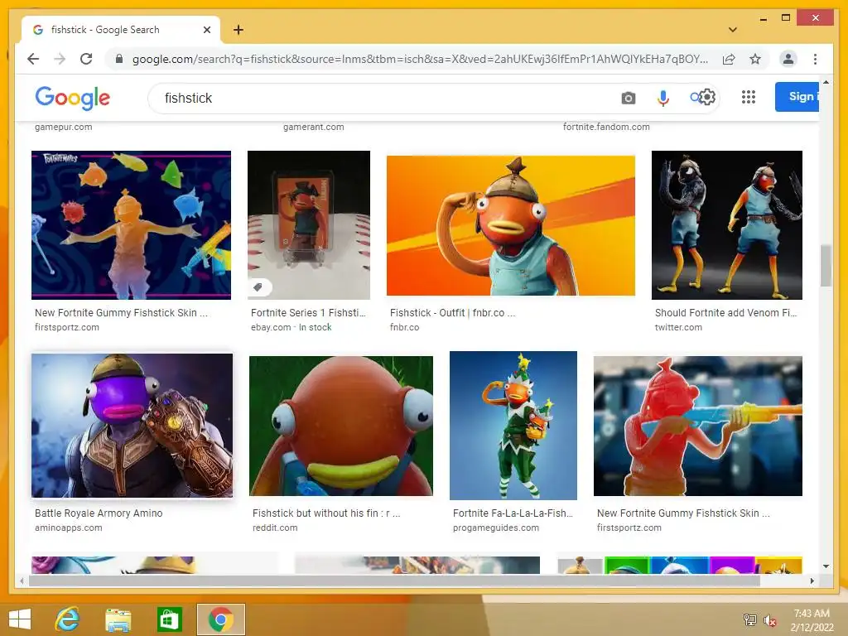
Task: Open red gummy Fishstick with rifle image
Action: (697, 426)
